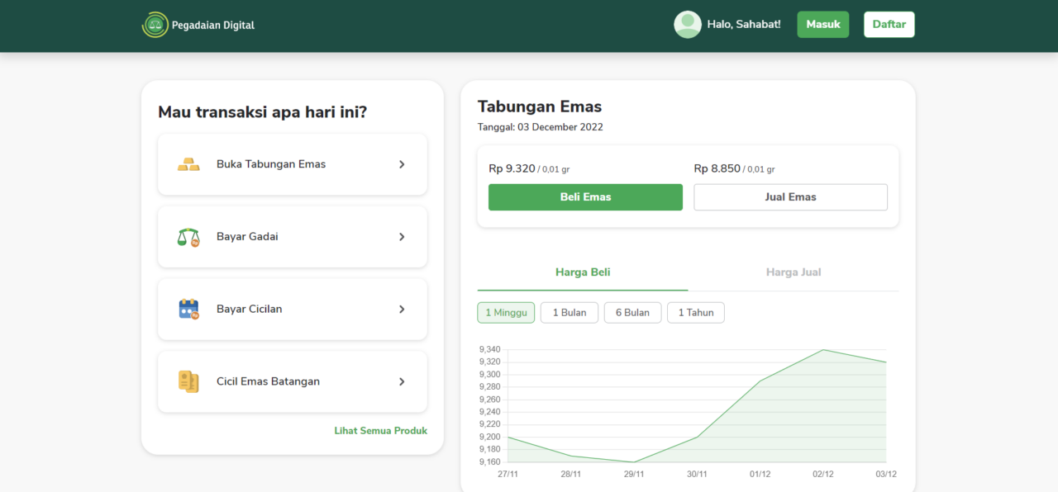Select the 1 Bulan time range
Viewport: 1058px width, 492px height.
tap(569, 313)
